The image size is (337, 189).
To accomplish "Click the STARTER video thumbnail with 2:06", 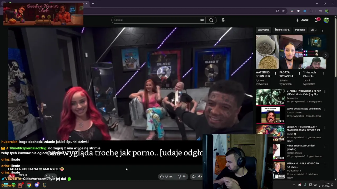I will 271,97.
